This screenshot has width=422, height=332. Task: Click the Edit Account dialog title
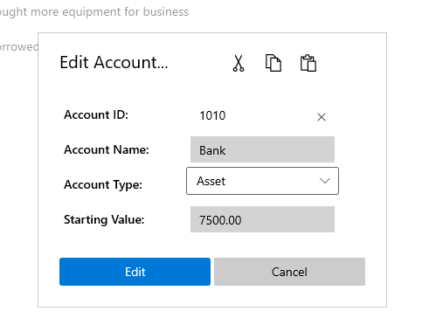click(x=114, y=63)
